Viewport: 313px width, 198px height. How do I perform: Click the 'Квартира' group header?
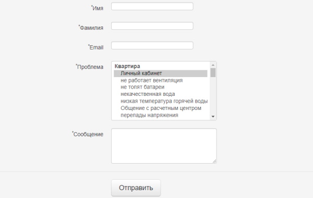click(x=127, y=66)
